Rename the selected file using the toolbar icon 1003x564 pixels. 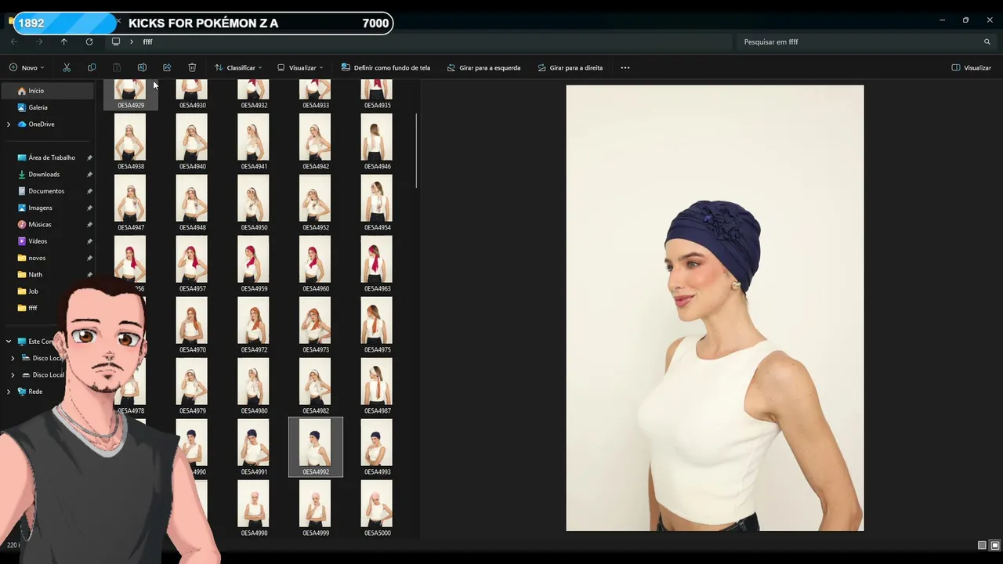pyautogui.click(x=142, y=67)
